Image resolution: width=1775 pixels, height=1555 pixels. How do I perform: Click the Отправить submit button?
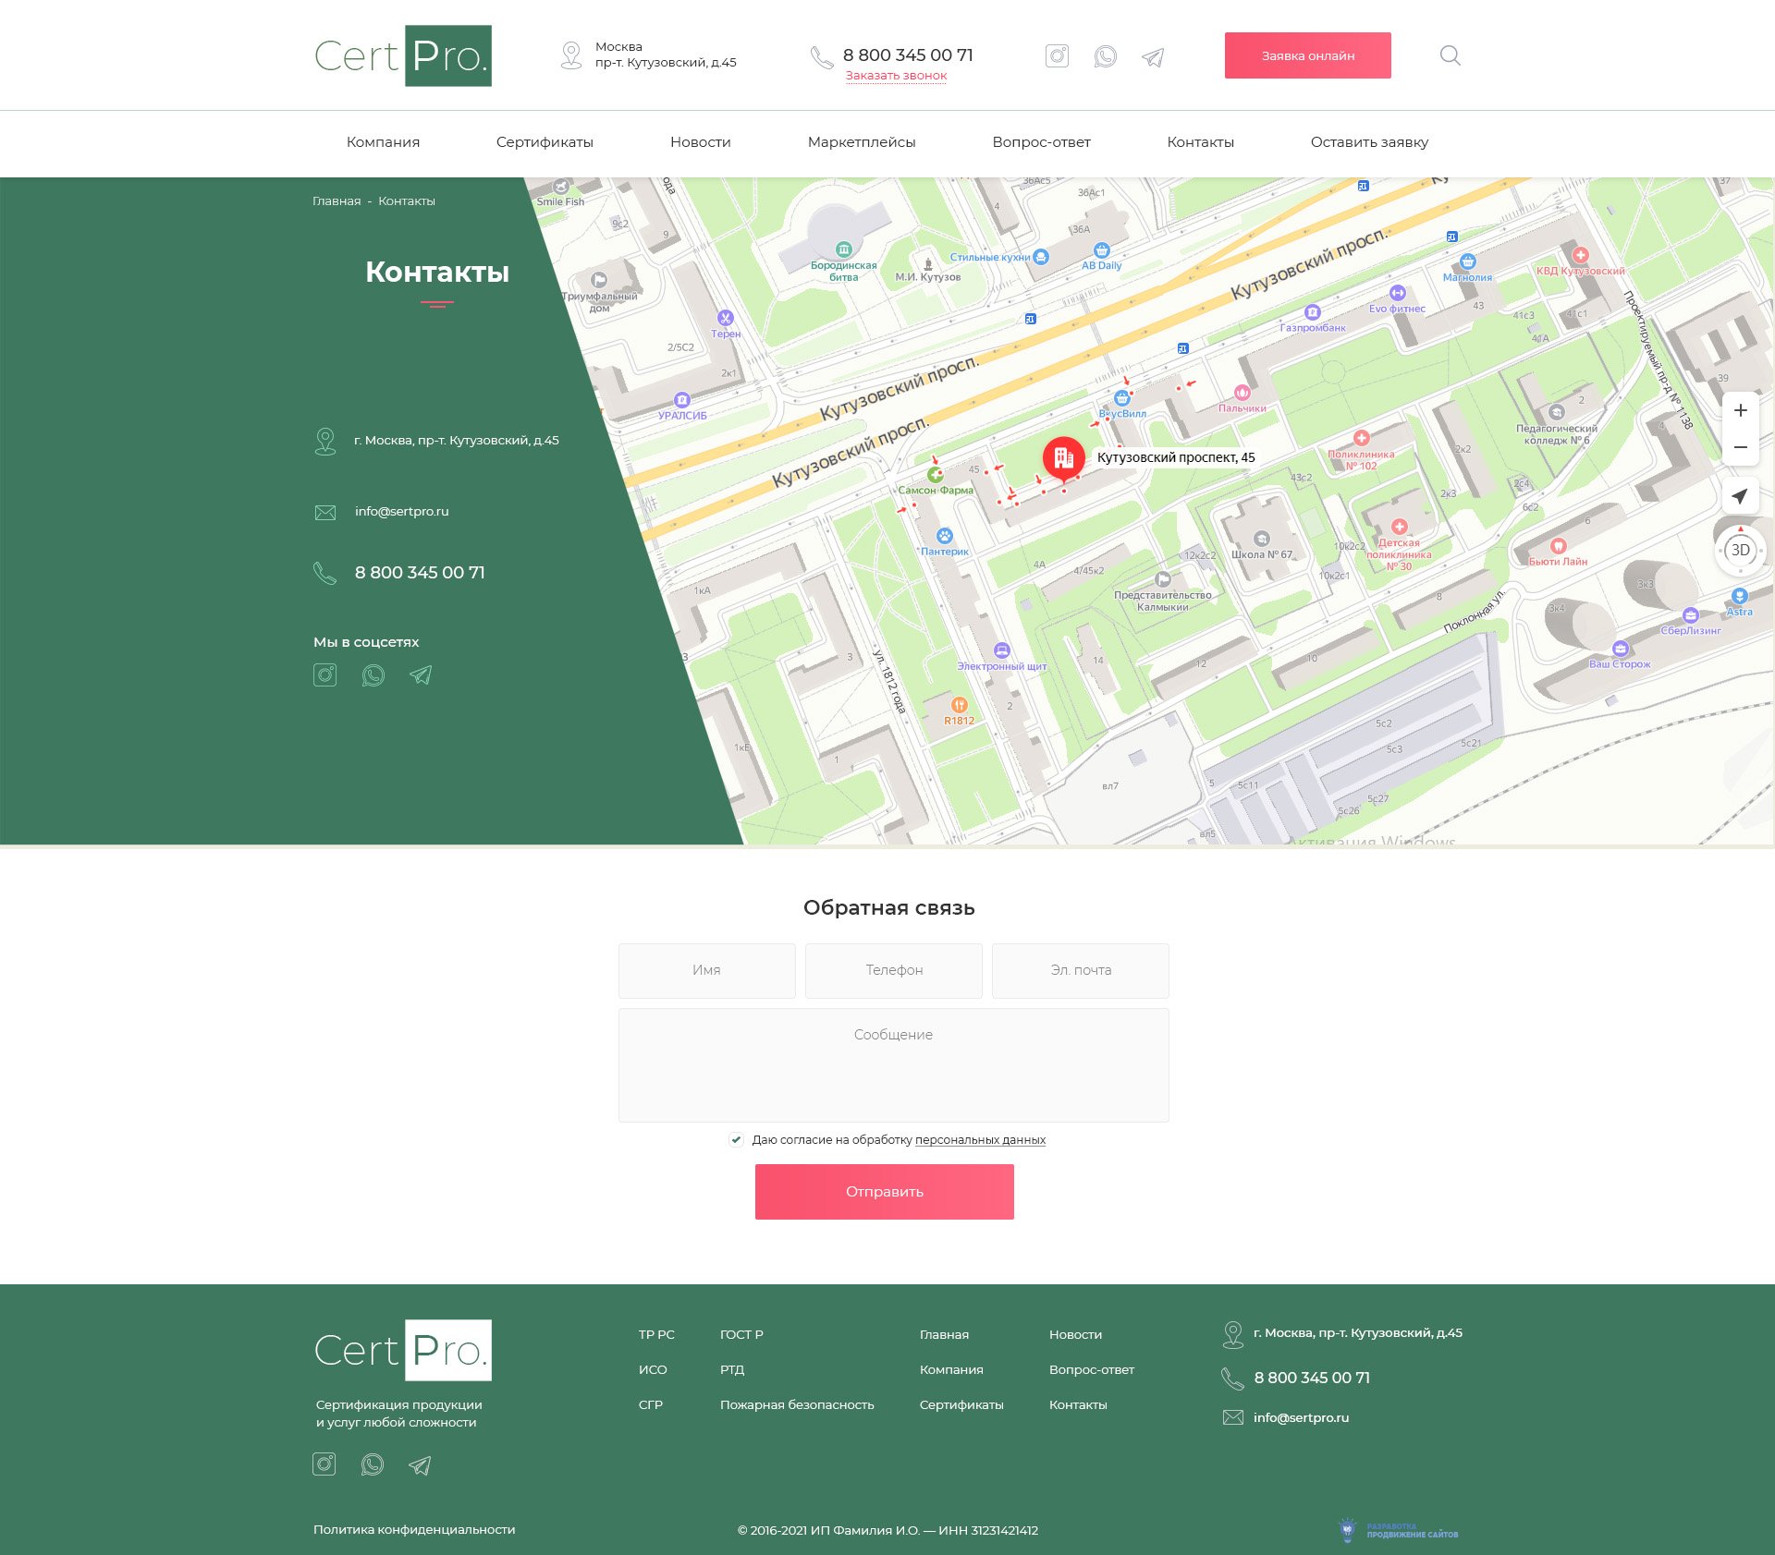pos(884,1191)
